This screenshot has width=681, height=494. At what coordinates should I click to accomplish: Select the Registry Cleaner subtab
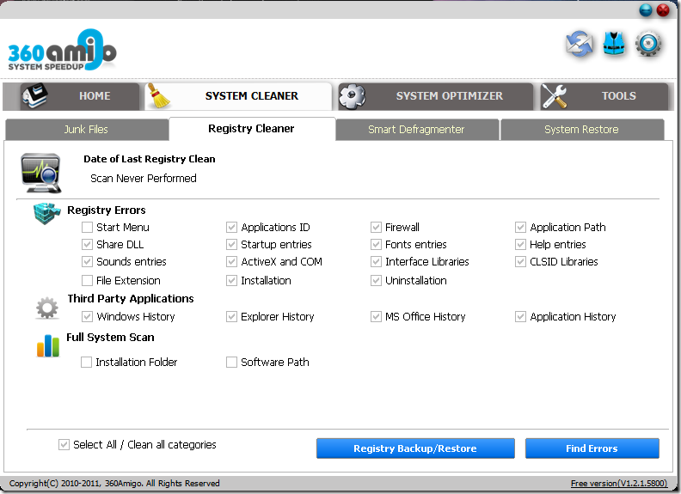pos(252,129)
